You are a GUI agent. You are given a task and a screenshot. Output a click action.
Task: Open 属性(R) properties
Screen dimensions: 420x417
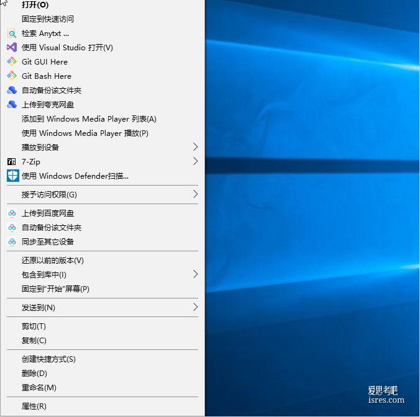coord(103,406)
